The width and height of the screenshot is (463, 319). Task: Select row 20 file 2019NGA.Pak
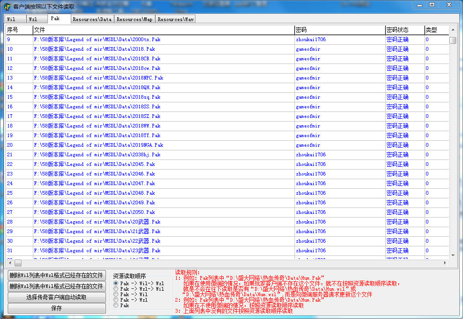[98, 145]
